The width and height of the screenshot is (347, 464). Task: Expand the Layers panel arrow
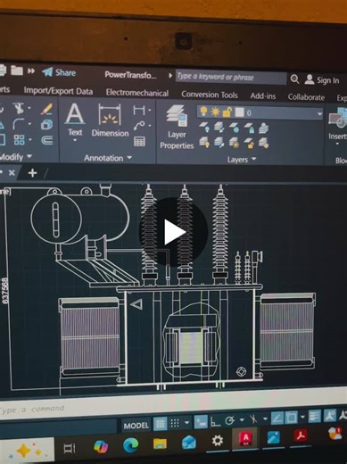pyautogui.click(x=253, y=159)
